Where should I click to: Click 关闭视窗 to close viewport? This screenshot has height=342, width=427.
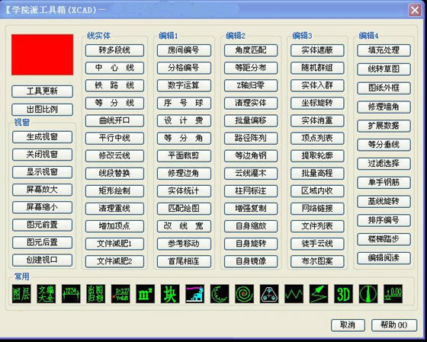click(42, 155)
